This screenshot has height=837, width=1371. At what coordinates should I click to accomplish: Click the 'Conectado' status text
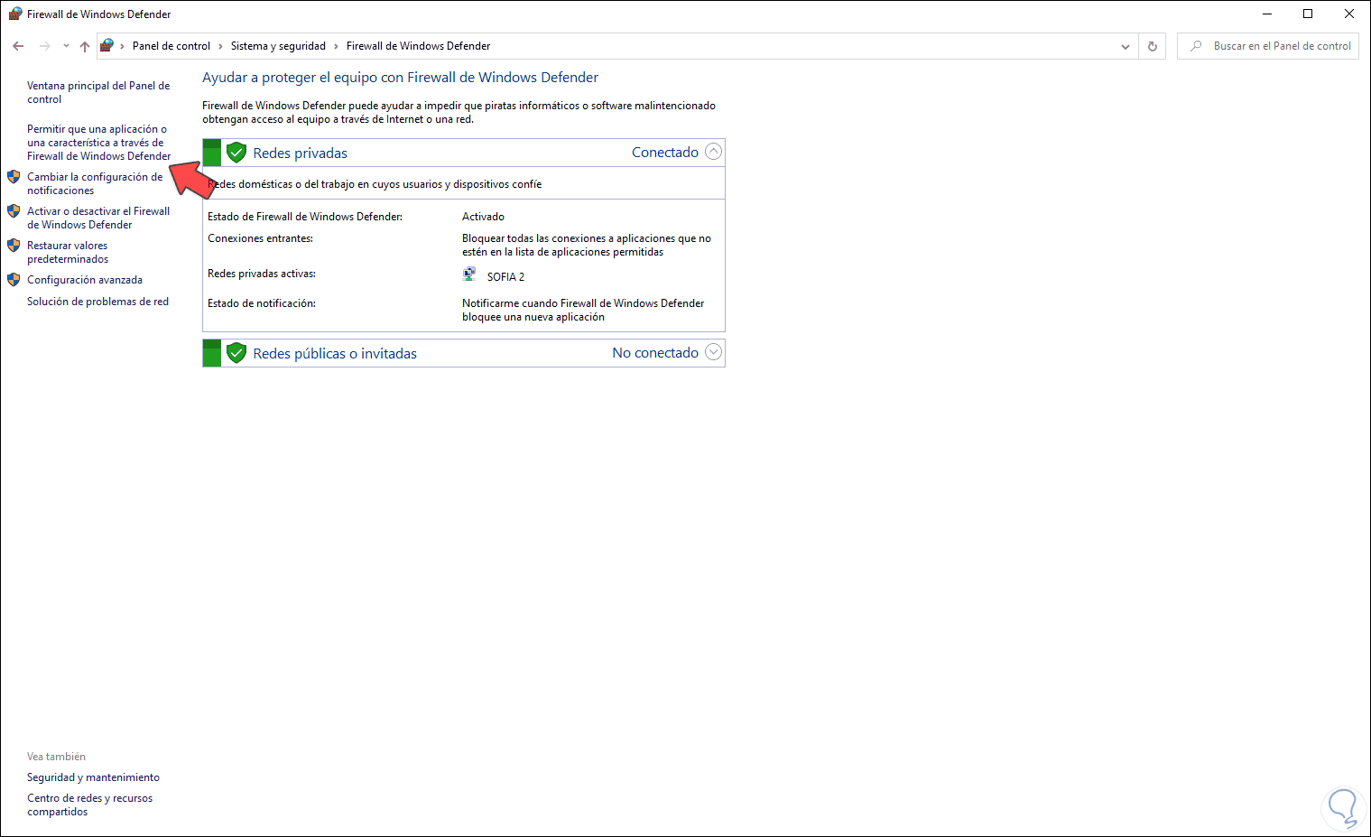(x=665, y=153)
